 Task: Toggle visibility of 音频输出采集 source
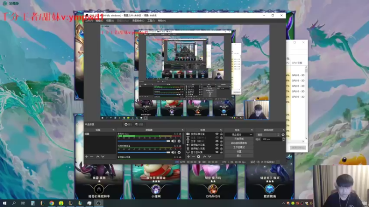pos(217,145)
